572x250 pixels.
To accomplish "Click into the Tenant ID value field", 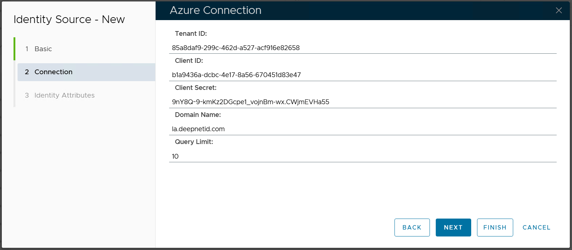I will [362, 48].
